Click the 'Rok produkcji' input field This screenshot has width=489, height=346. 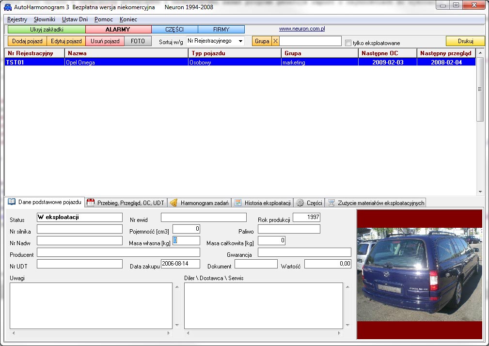[306, 218]
